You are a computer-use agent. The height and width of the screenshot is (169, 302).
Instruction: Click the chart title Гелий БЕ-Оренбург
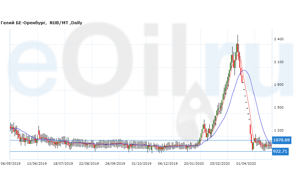coord(25,23)
